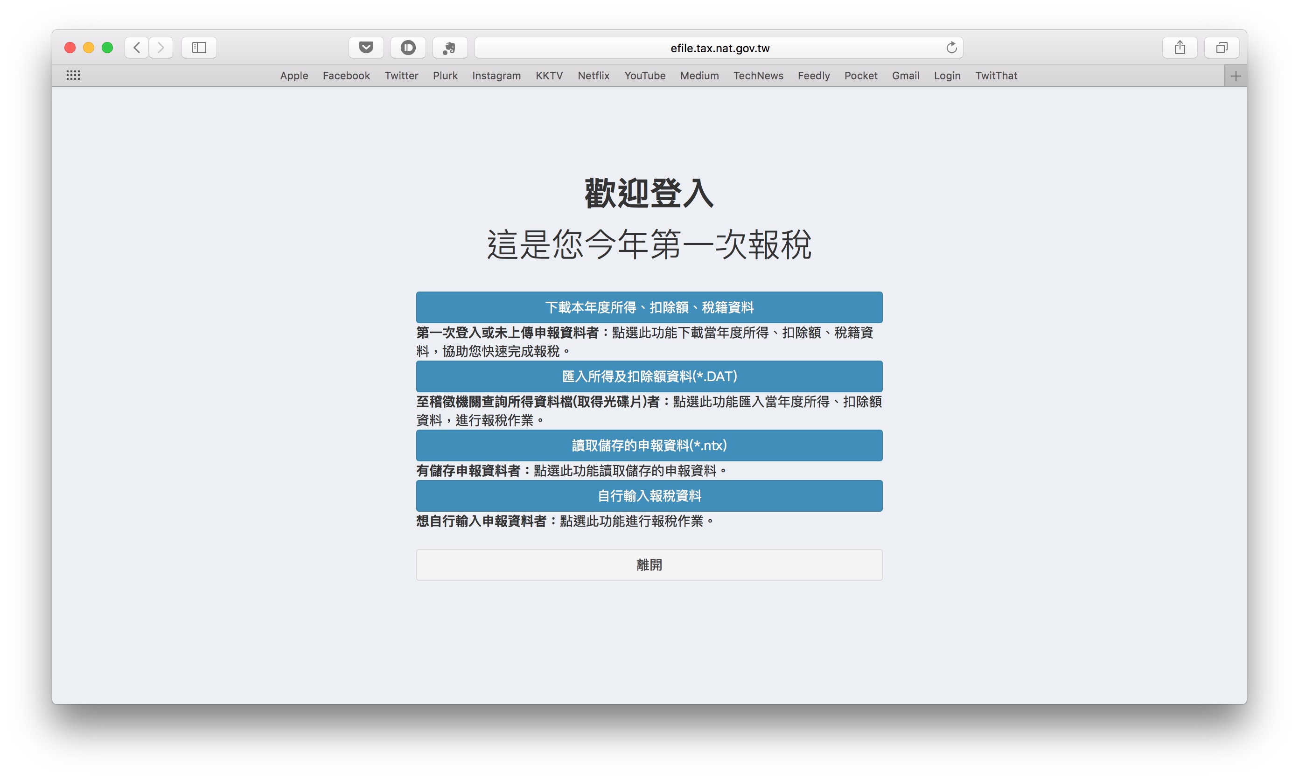Open the 1Password-style extension icon
This screenshot has height=779, width=1299.
408,48
